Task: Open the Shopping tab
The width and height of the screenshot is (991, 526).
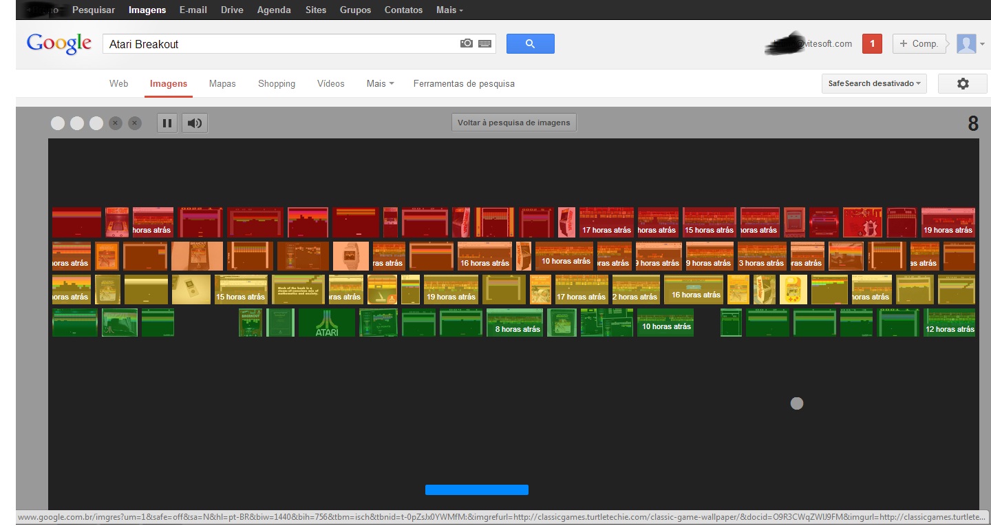Action: (277, 83)
